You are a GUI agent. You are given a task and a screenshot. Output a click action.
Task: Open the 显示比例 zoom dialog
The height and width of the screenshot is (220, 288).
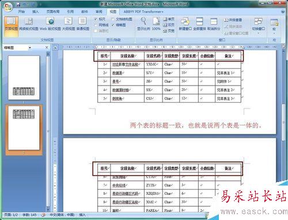pyautogui.click(x=144, y=24)
